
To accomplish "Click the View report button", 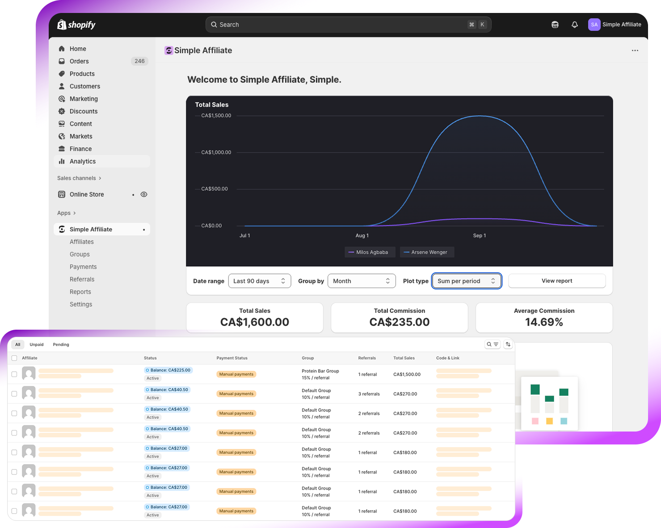I will click(x=556, y=281).
